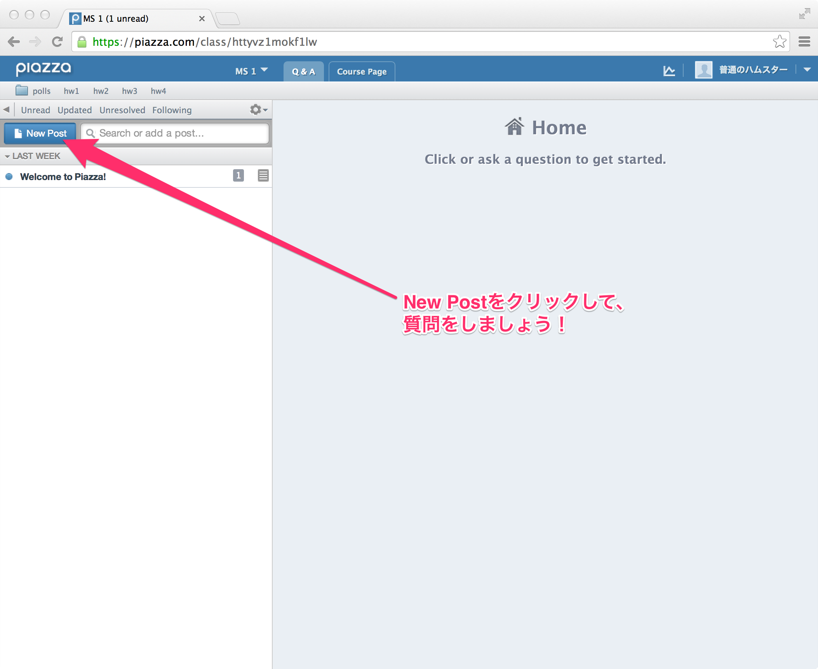The height and width of the screenshot is (669, 818).
Task: Open the user profile avatar icon
Action: point(703,69)
